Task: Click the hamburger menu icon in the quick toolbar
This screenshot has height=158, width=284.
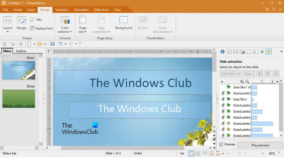Action: pos(5,44)
